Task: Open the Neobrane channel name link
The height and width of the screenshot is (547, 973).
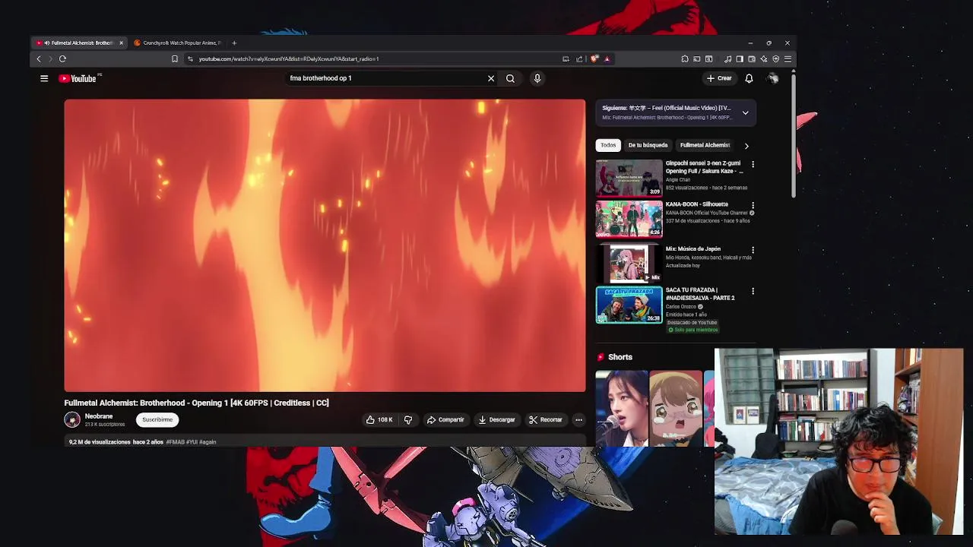Action: click(99, 416)
